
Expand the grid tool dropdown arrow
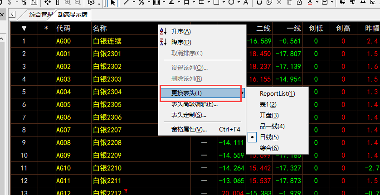pyautogui.click(x=208, y=2)
